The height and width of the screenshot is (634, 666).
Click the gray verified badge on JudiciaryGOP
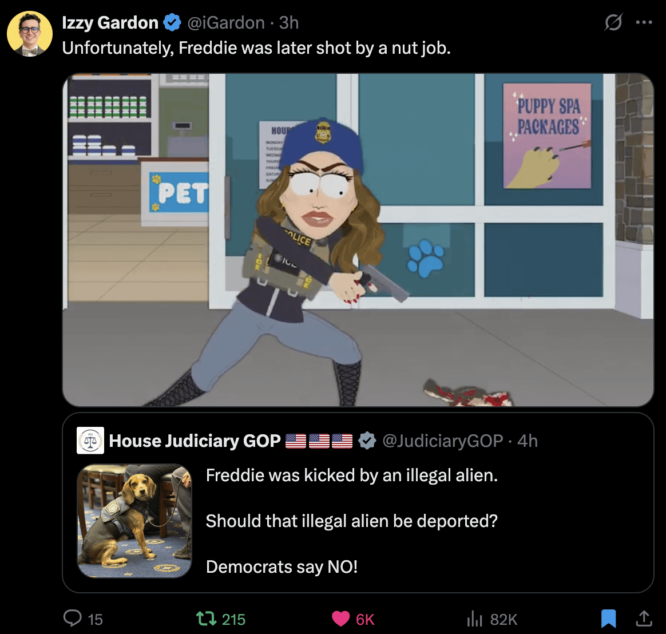tap(367, 441)
